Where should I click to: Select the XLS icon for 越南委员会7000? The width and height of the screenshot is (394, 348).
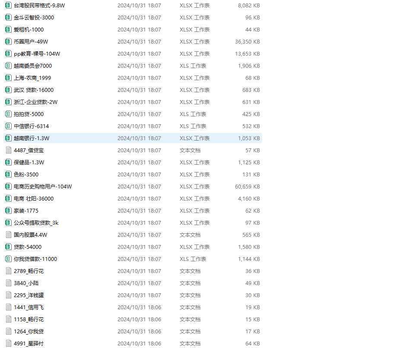click(x=8, y=66)
